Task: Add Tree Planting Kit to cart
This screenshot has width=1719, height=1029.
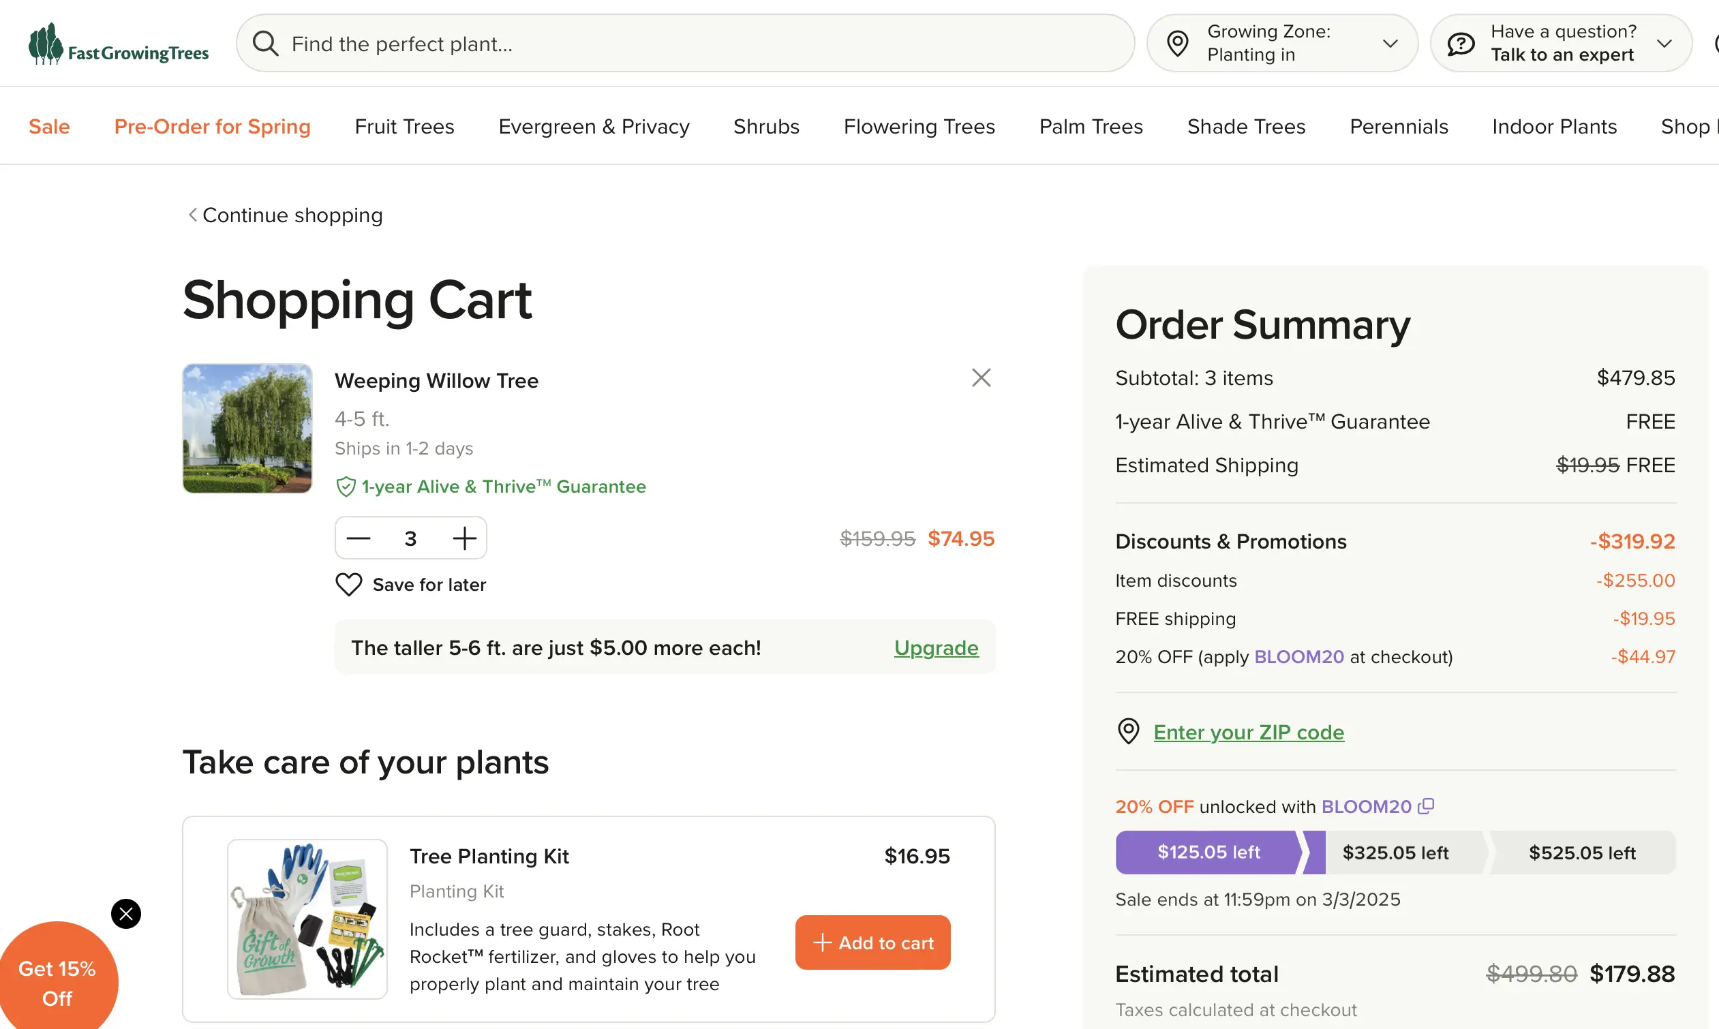Action: 872,942
